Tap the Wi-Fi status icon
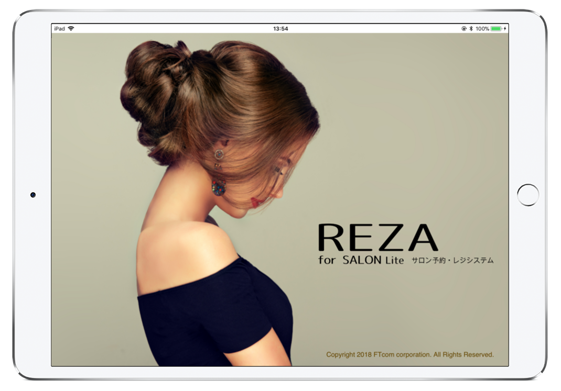Screen dimensions: 561x391 point(71,29)
